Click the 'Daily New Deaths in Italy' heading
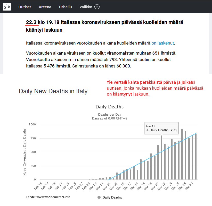The image size is (212, 206). point(53,91)
